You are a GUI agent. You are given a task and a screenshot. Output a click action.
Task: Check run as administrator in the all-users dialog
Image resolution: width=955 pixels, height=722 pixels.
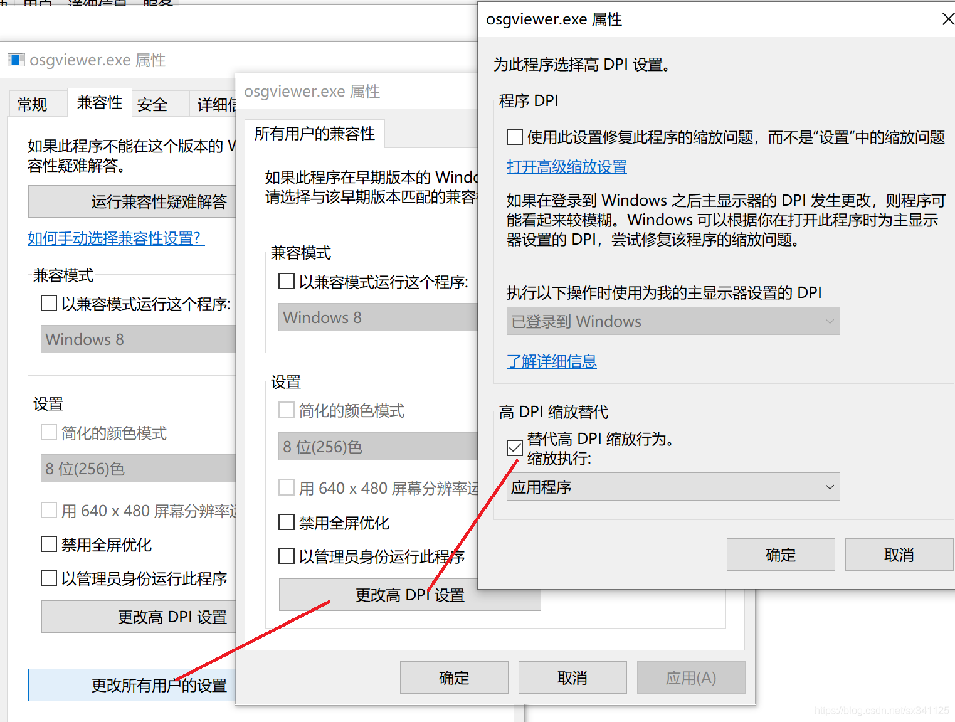287,556
